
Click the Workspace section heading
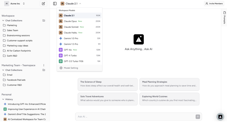(8, 16)
